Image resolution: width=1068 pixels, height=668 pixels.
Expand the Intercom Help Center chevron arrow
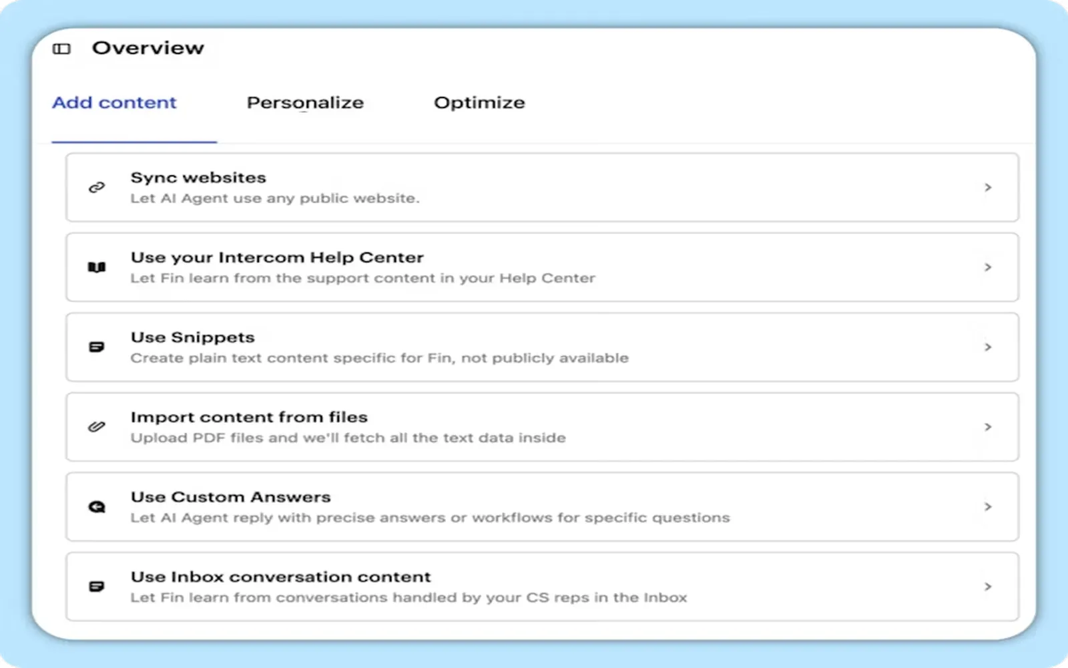[988, 267]
